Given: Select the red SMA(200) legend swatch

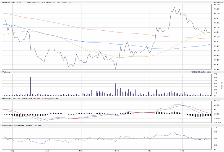Looking at the screenshot, I should [x=69, y=2].
